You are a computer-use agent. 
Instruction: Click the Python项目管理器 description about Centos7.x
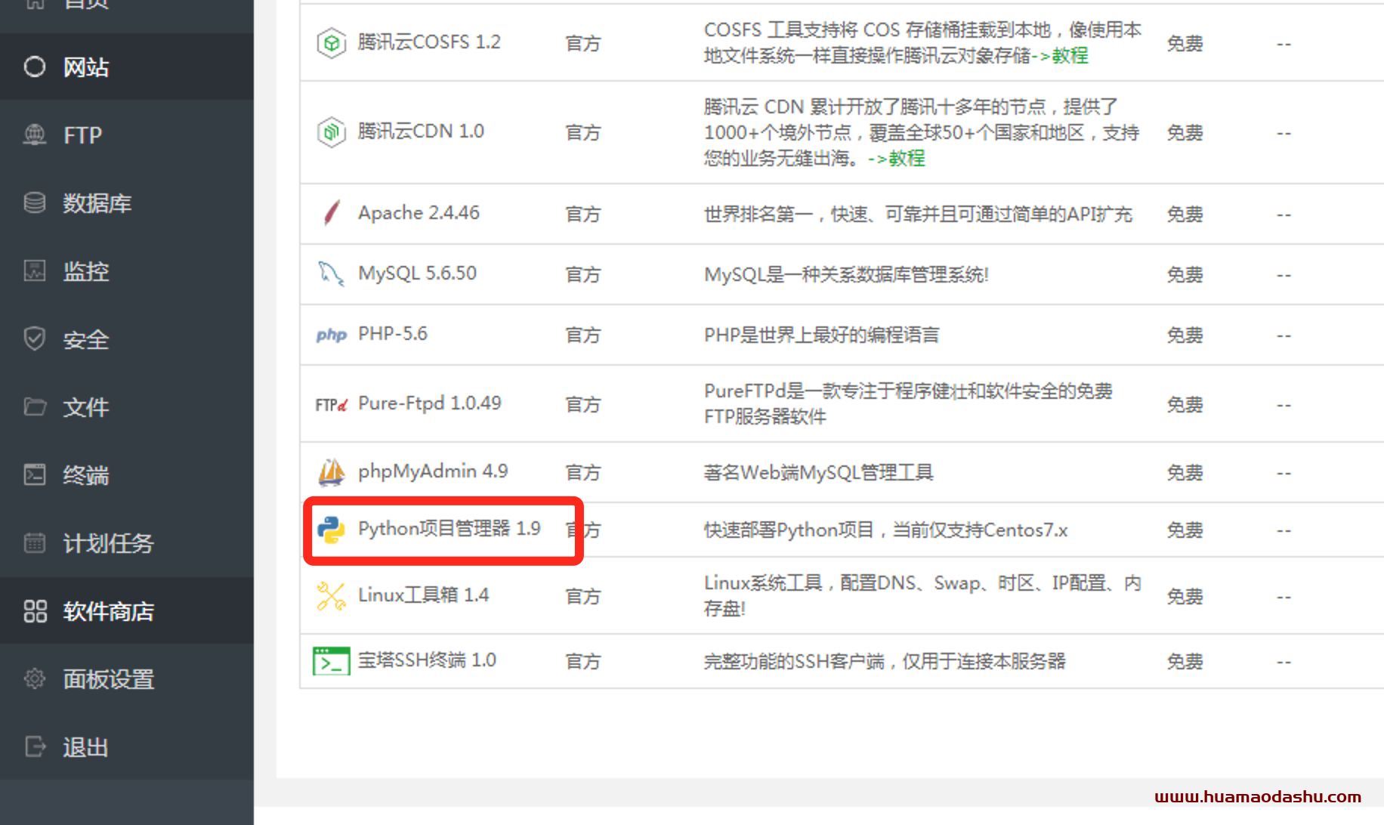coord(886,530)
